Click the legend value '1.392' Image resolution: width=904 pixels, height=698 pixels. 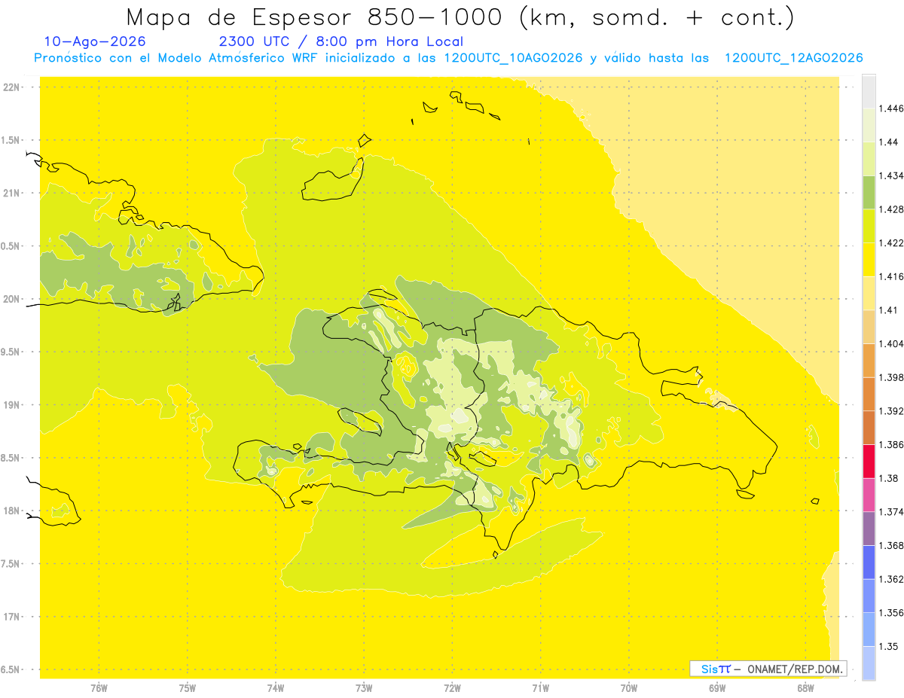pos(891,411)
